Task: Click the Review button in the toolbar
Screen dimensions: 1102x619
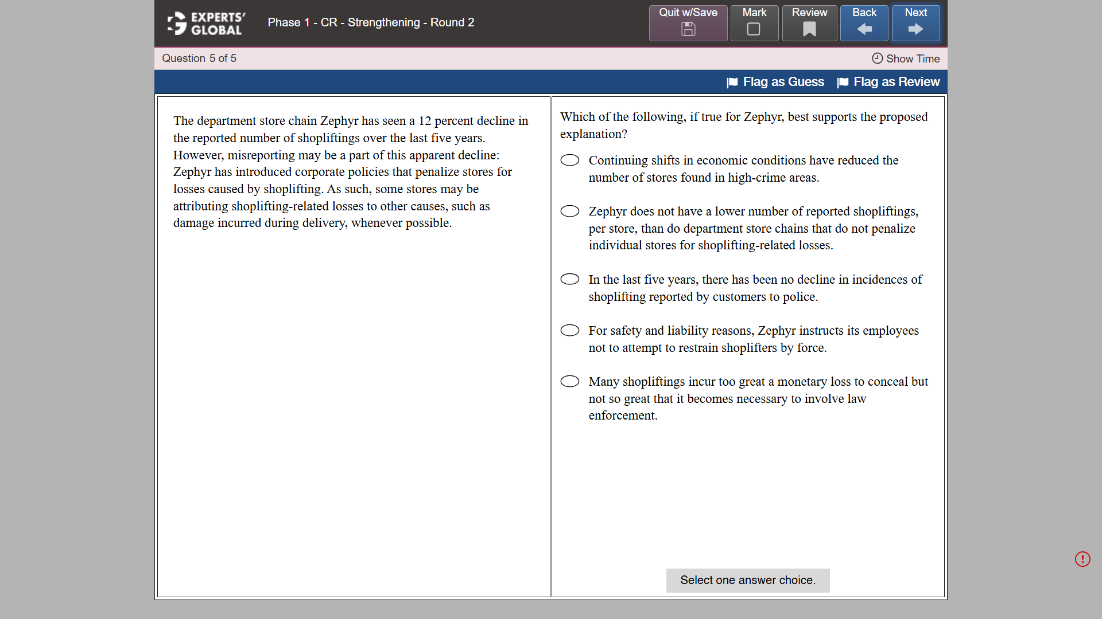Action: pyautogui.click(x=809, y=23)
